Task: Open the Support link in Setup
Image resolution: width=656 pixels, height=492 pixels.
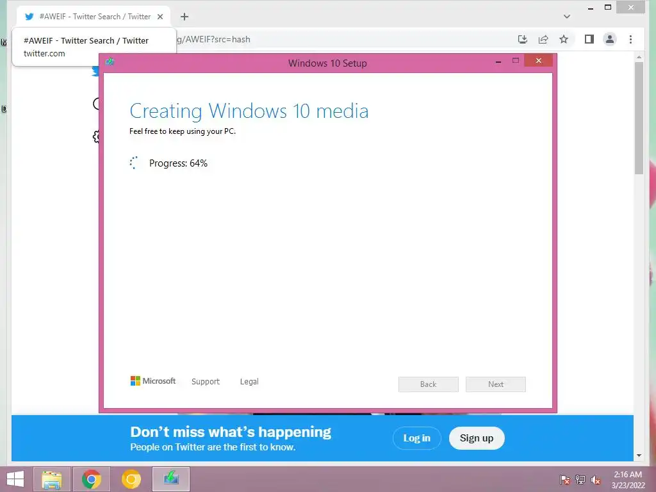Action: tap(206, 382)
